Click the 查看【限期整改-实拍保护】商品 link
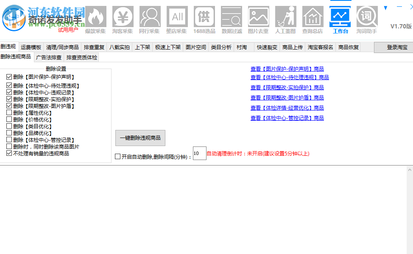The width and height of the screenshot is (413, 254). (x=287, y=87)
